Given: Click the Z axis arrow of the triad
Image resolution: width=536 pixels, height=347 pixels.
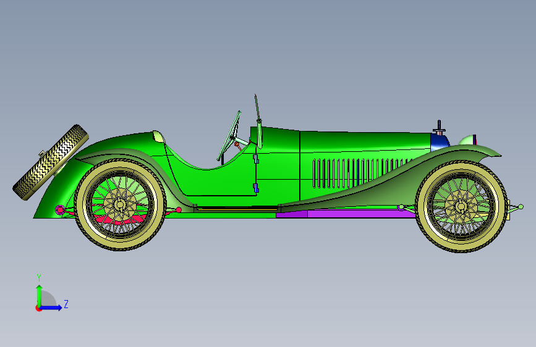Looking at the screenshot, I should [51, 307].
